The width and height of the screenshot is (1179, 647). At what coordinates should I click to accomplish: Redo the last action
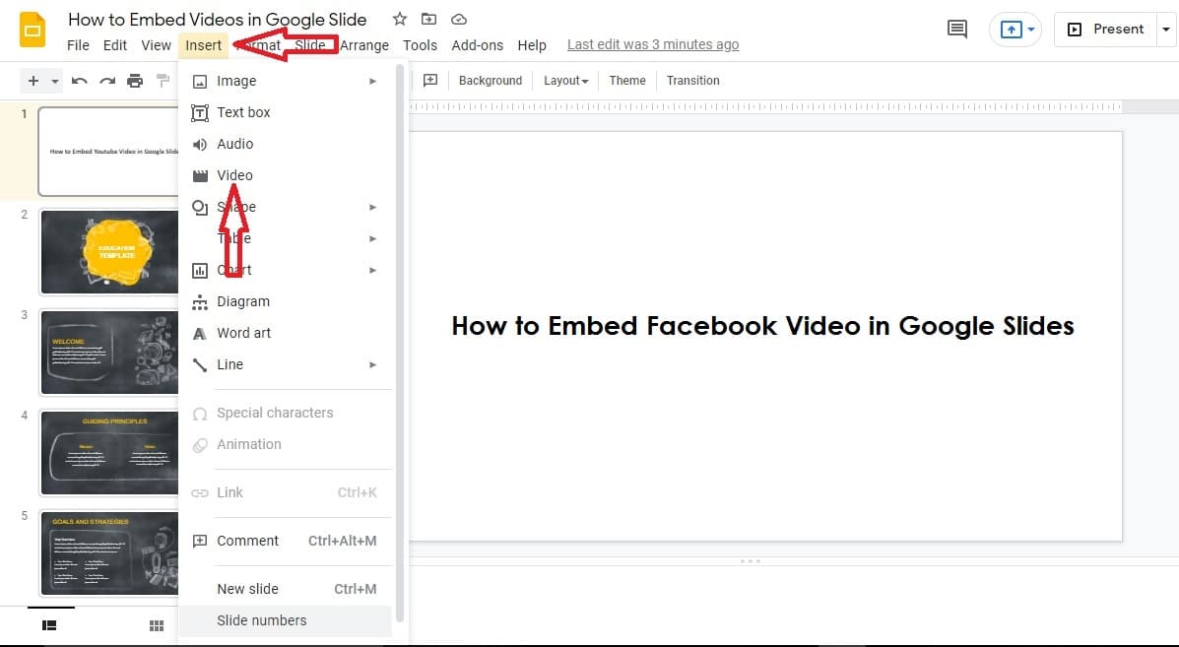(x=107, y=81)
